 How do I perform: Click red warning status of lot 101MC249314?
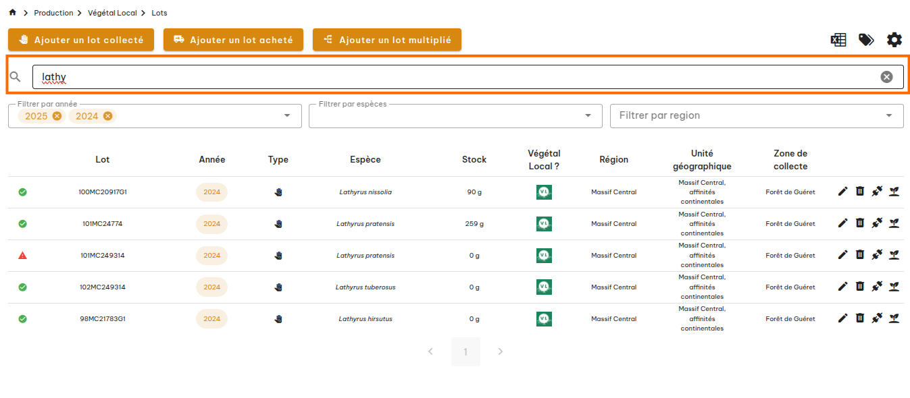click(x=22, y=256)
